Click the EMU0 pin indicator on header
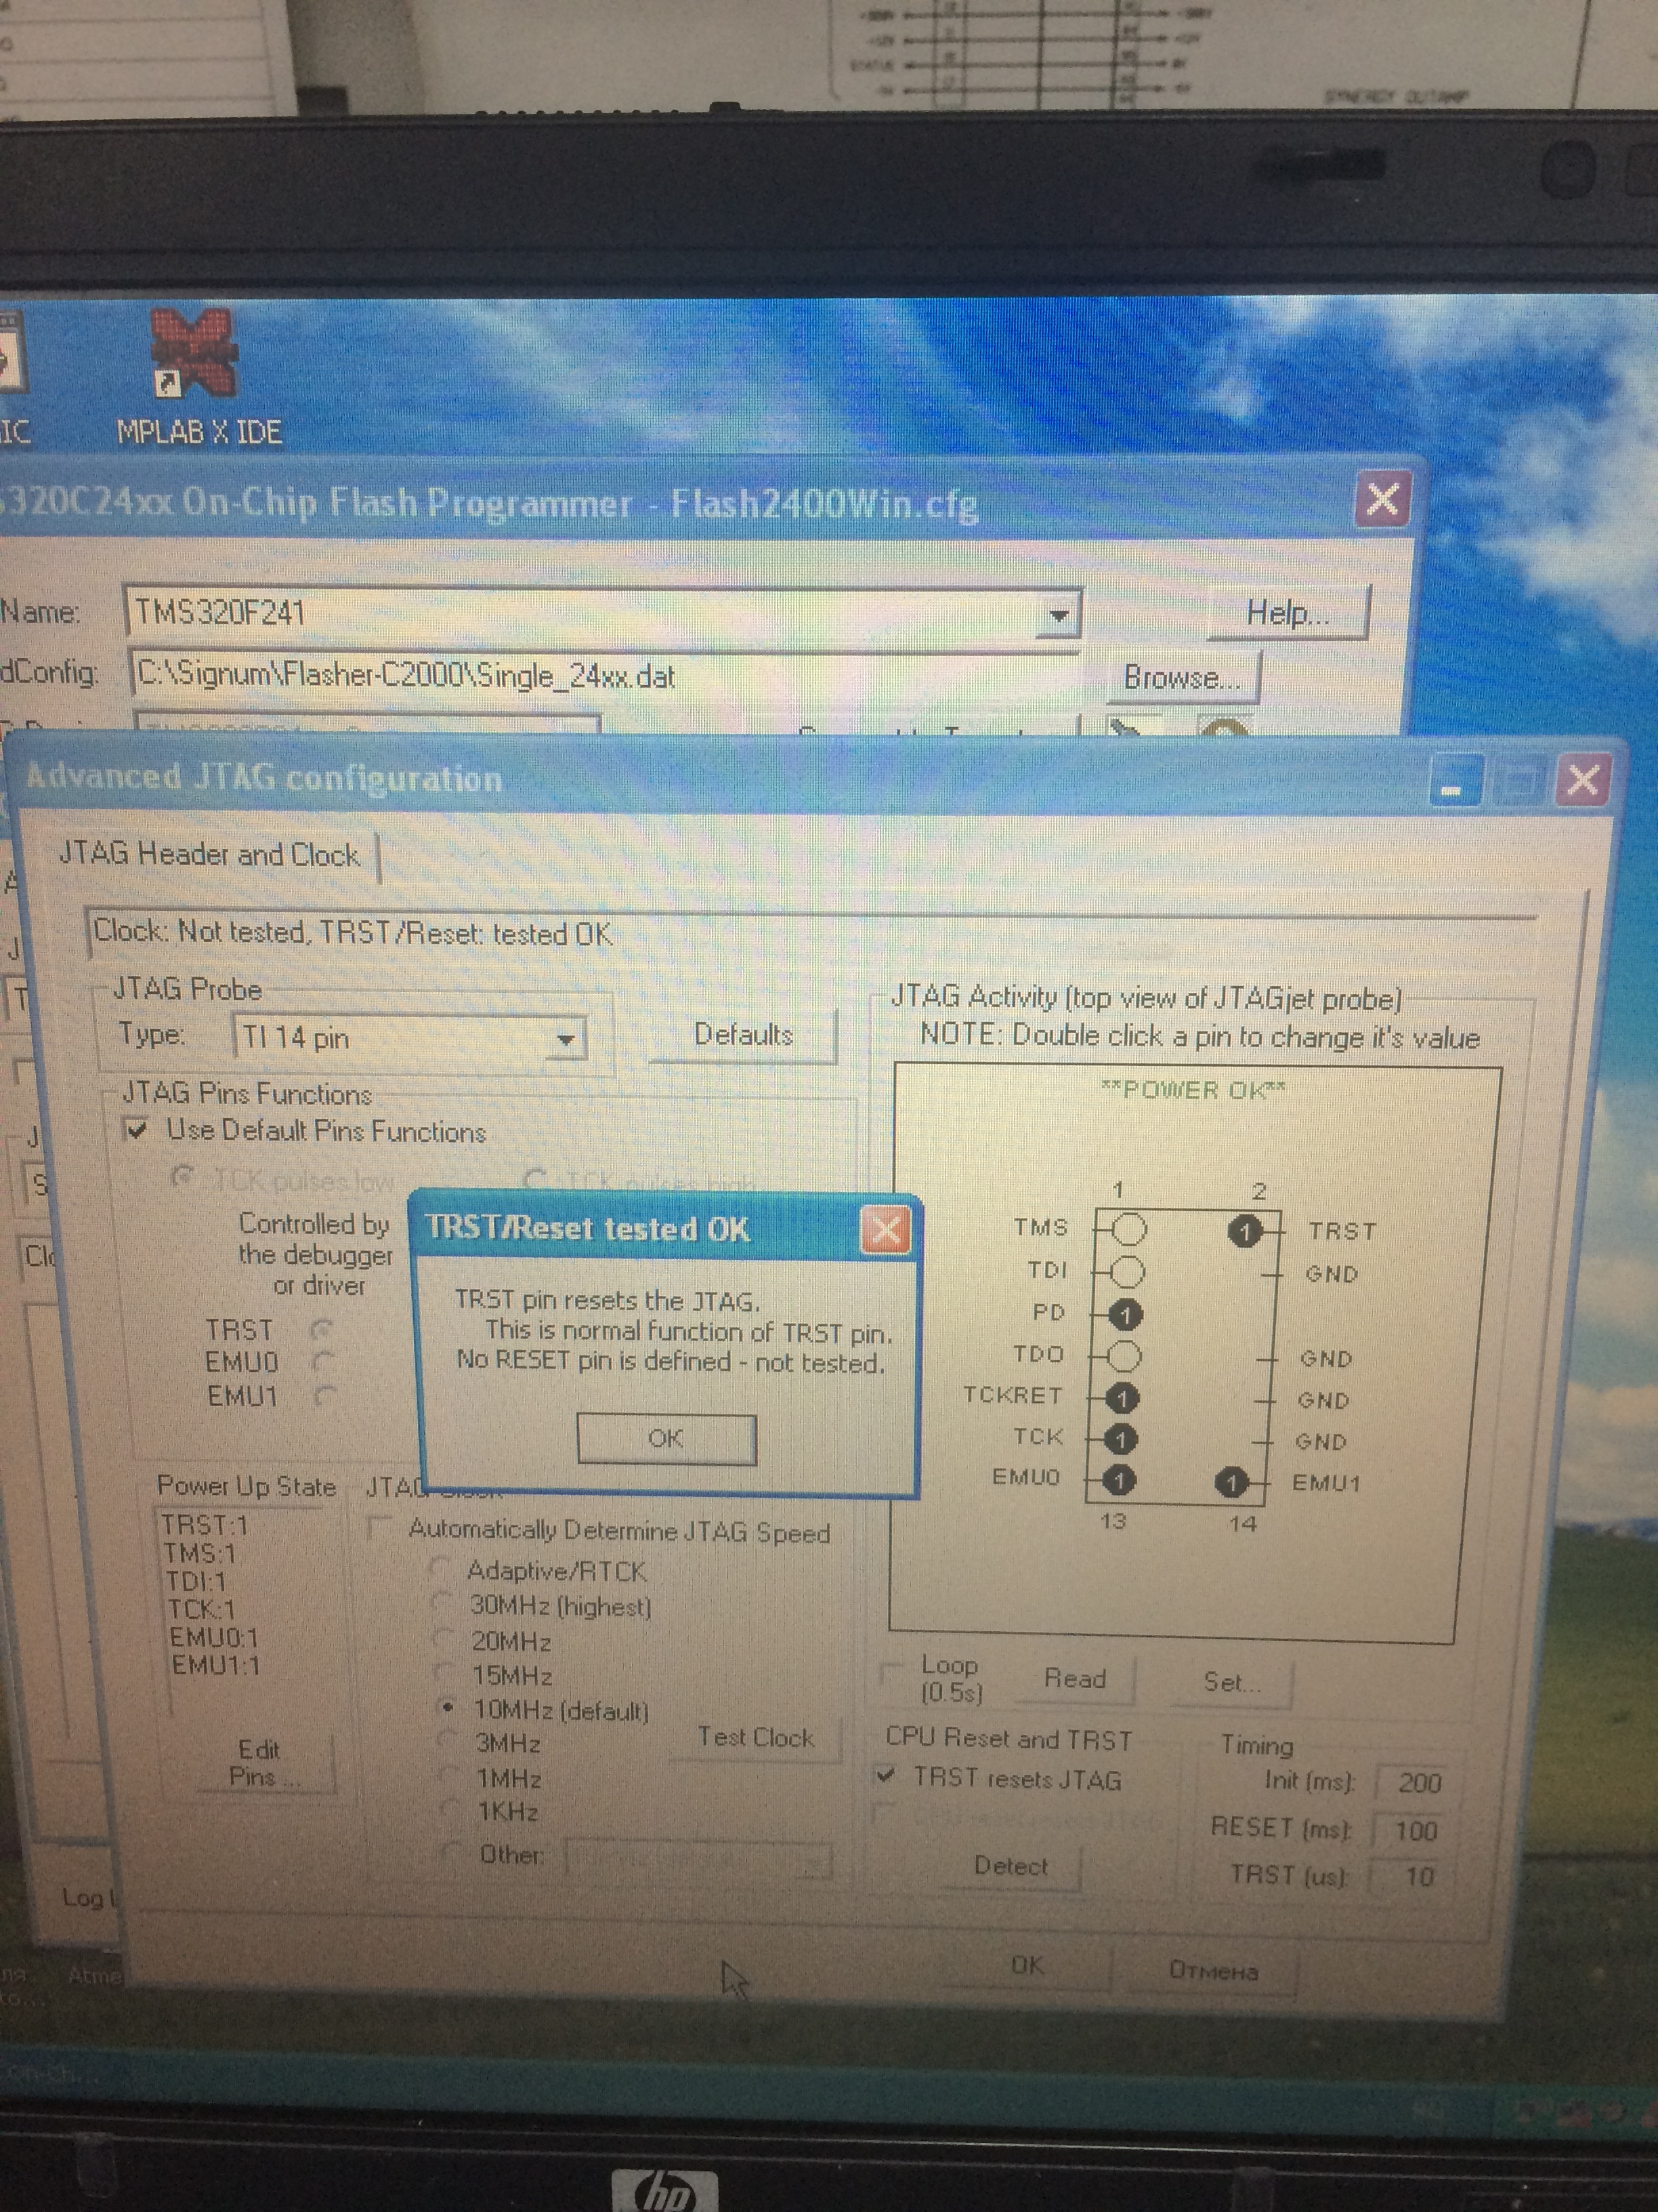Screen dimensions: 1658x2212 pyautogui.click(x=1118, y=1480)
